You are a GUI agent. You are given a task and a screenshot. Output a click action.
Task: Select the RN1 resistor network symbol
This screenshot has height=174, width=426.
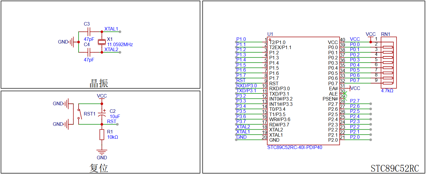(x=389, y=62)
